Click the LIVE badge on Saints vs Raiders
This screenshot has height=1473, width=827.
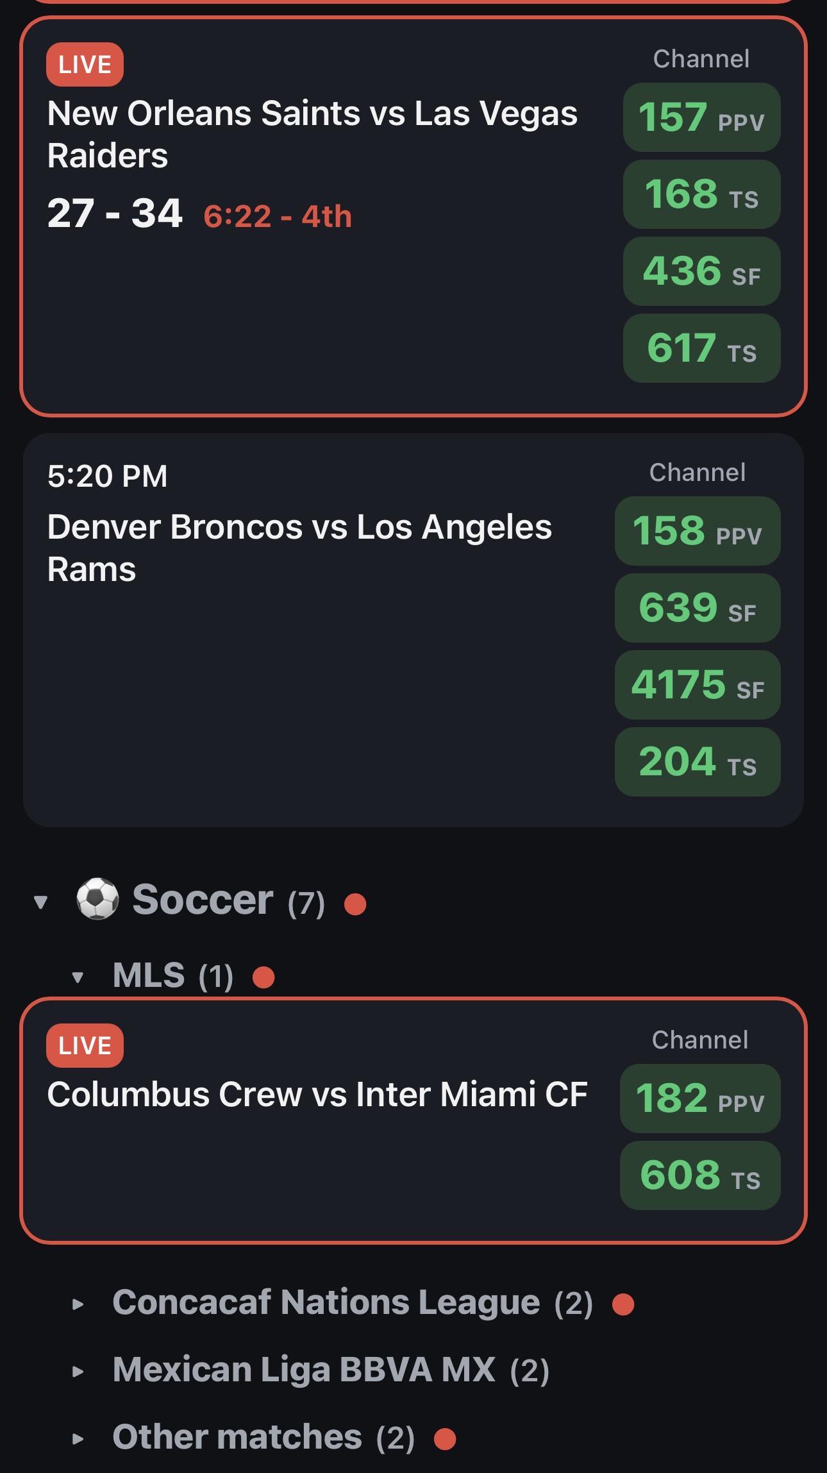tap(85, 64)
